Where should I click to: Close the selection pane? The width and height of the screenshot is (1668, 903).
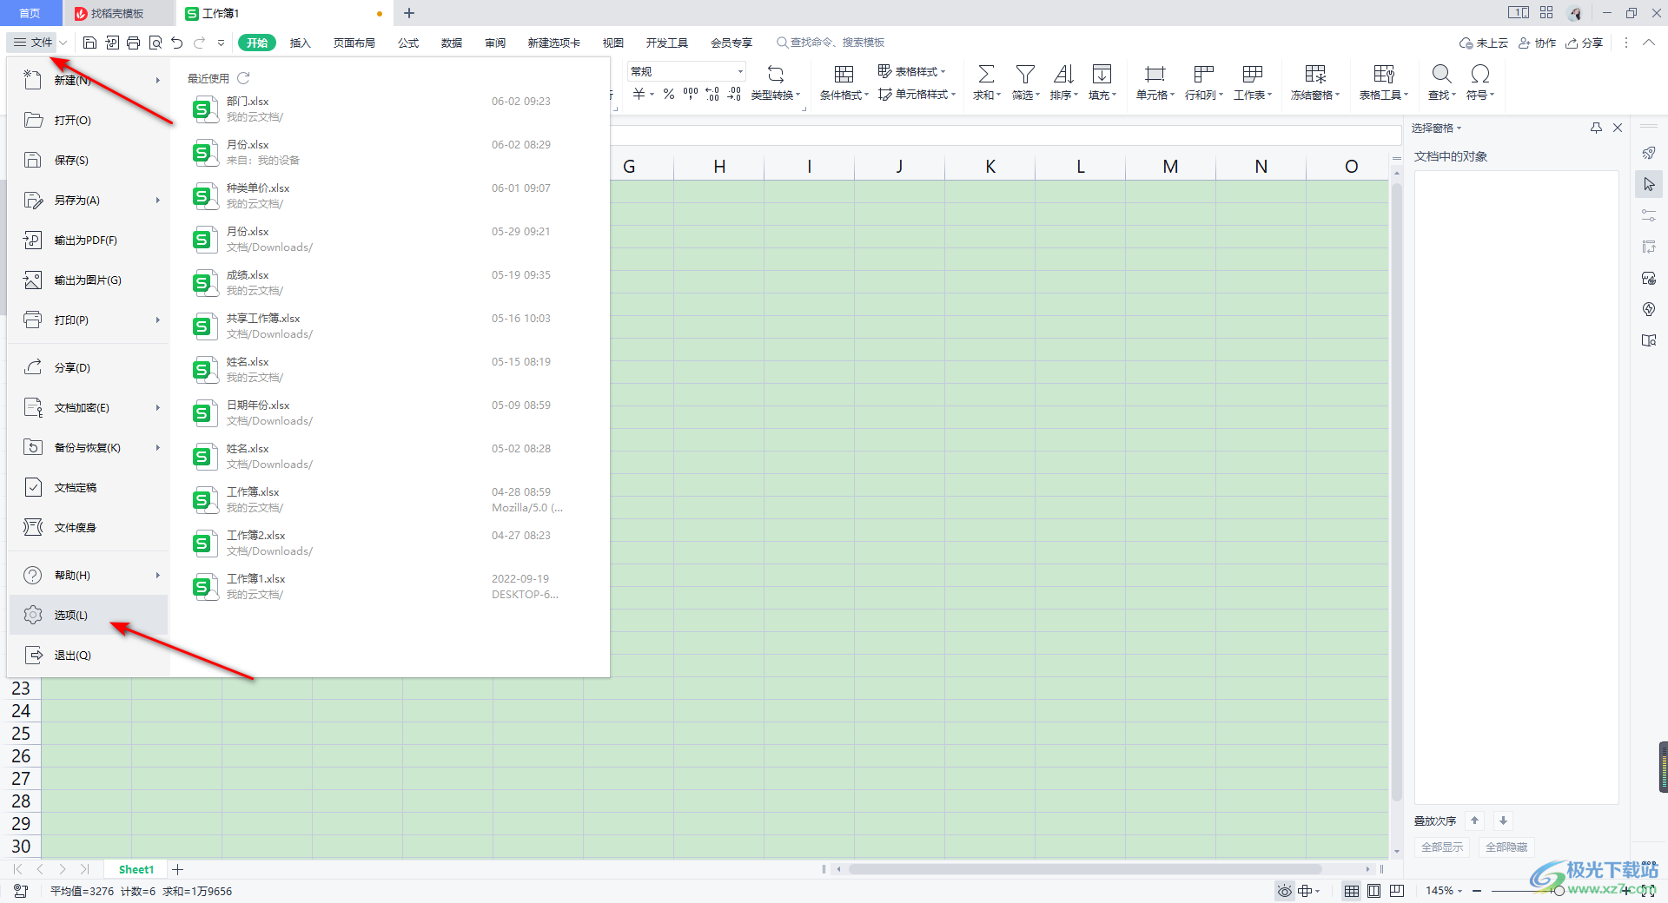tap(1618, 128)
